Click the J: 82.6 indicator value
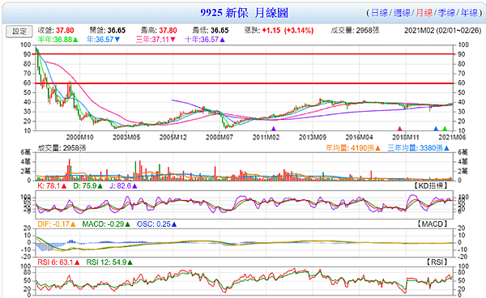The height and width of the screenshot is (298, 486). 123,186
